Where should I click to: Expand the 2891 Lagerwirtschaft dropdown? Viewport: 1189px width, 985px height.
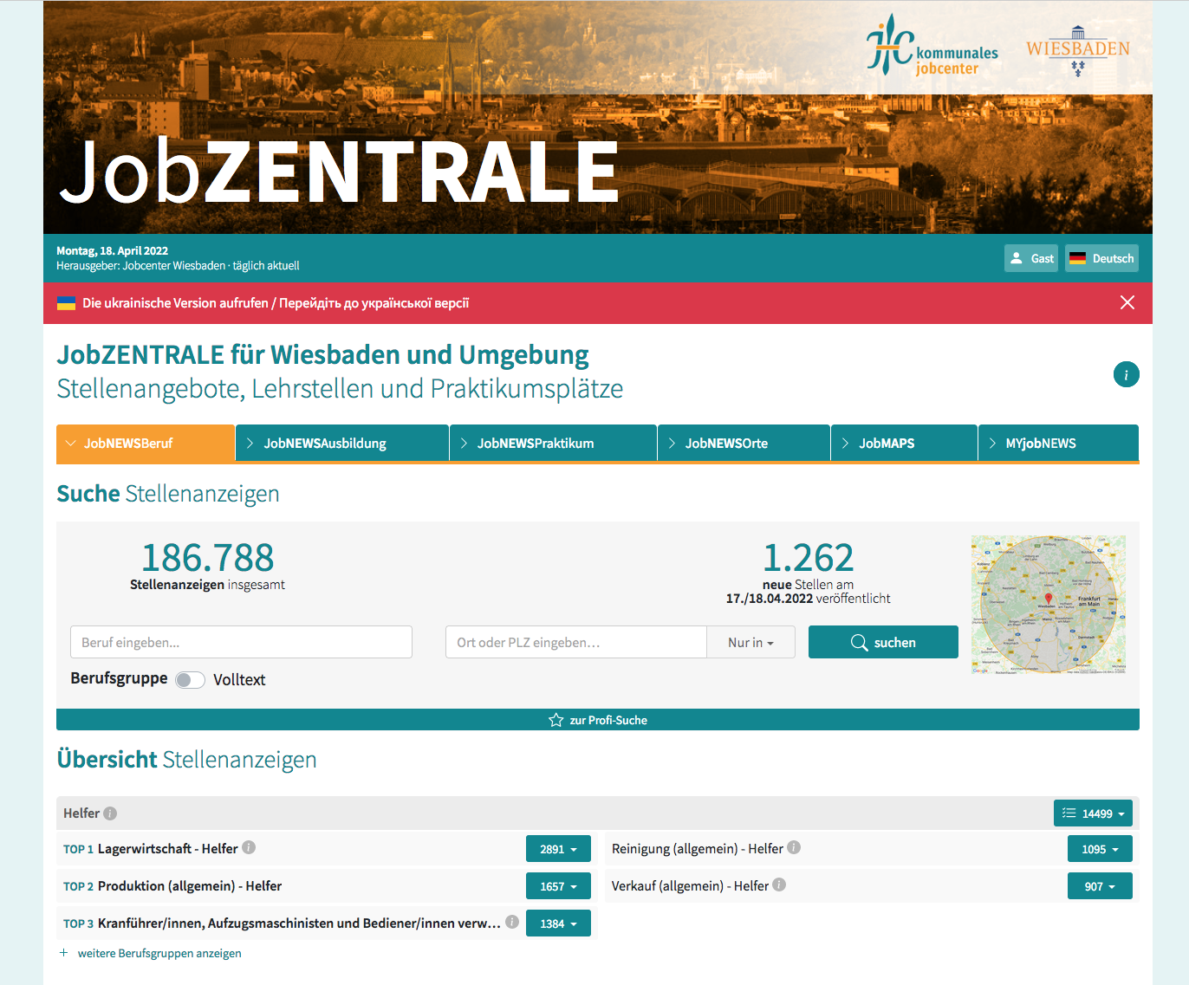click(x=558, y=849)
